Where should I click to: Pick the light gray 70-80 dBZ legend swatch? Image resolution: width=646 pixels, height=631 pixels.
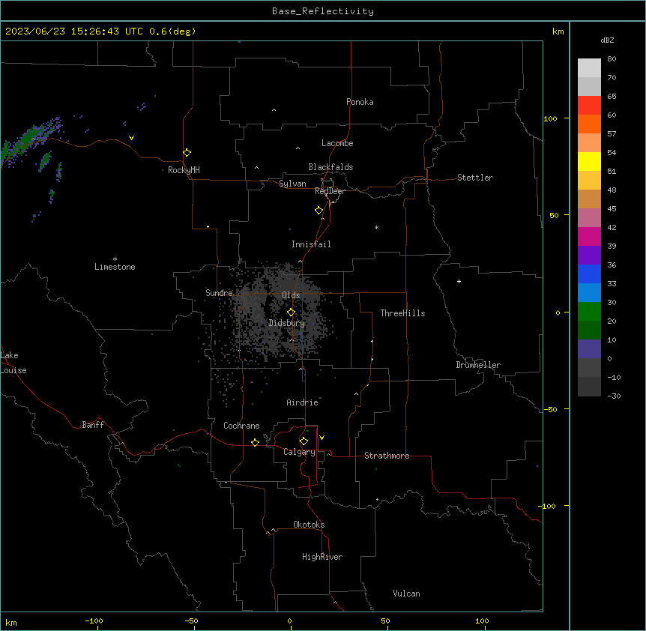click(x=589, y=68)
